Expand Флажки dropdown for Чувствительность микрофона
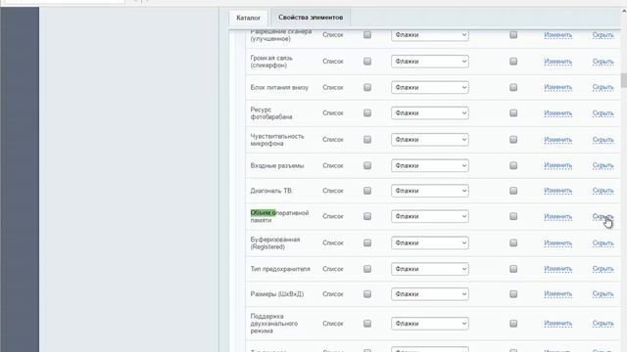The height and width of the screenshot is (352, 627). pos(430,140)
